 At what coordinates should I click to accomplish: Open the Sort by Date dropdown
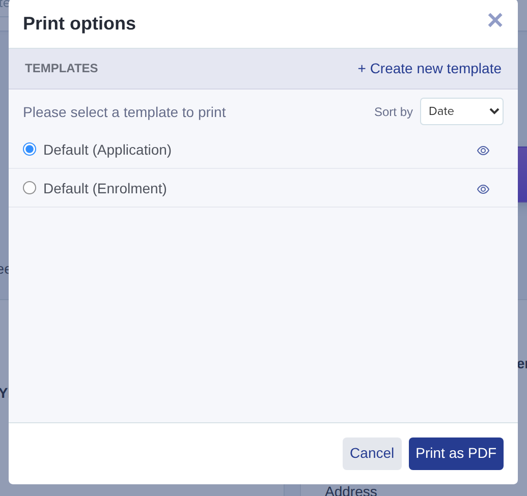[461, 111]
